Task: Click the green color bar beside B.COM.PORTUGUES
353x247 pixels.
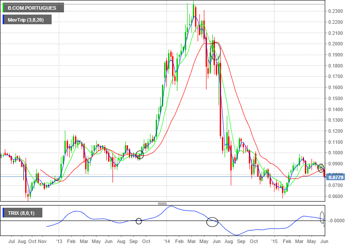Action: (x=3, y=7)
